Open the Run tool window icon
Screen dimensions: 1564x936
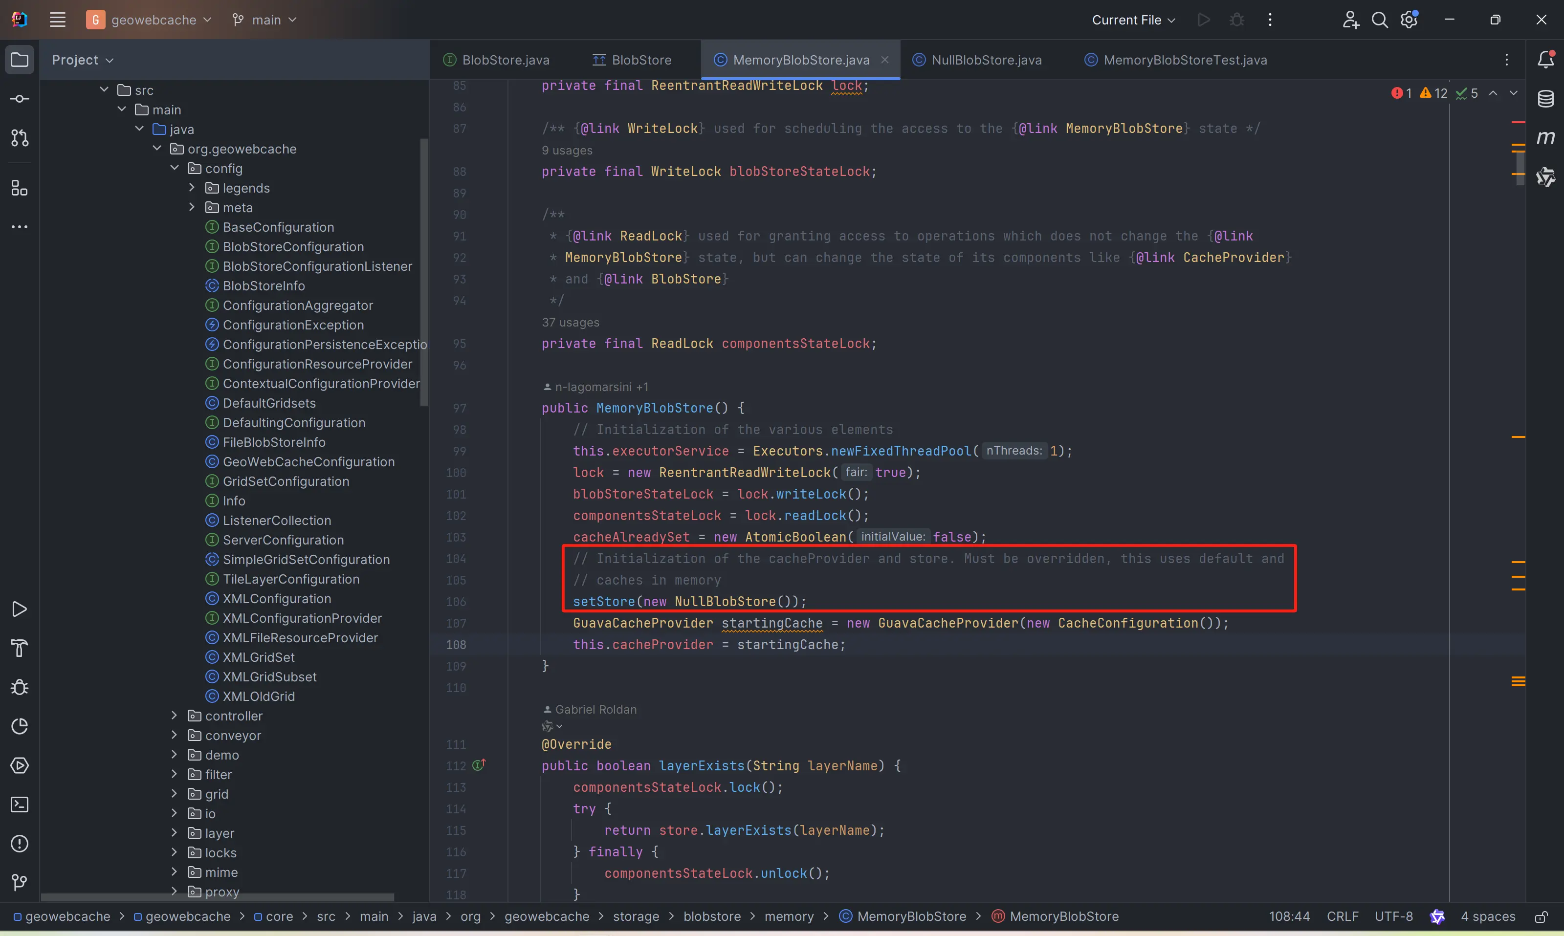pyautogui.click(x=20, y=609)
